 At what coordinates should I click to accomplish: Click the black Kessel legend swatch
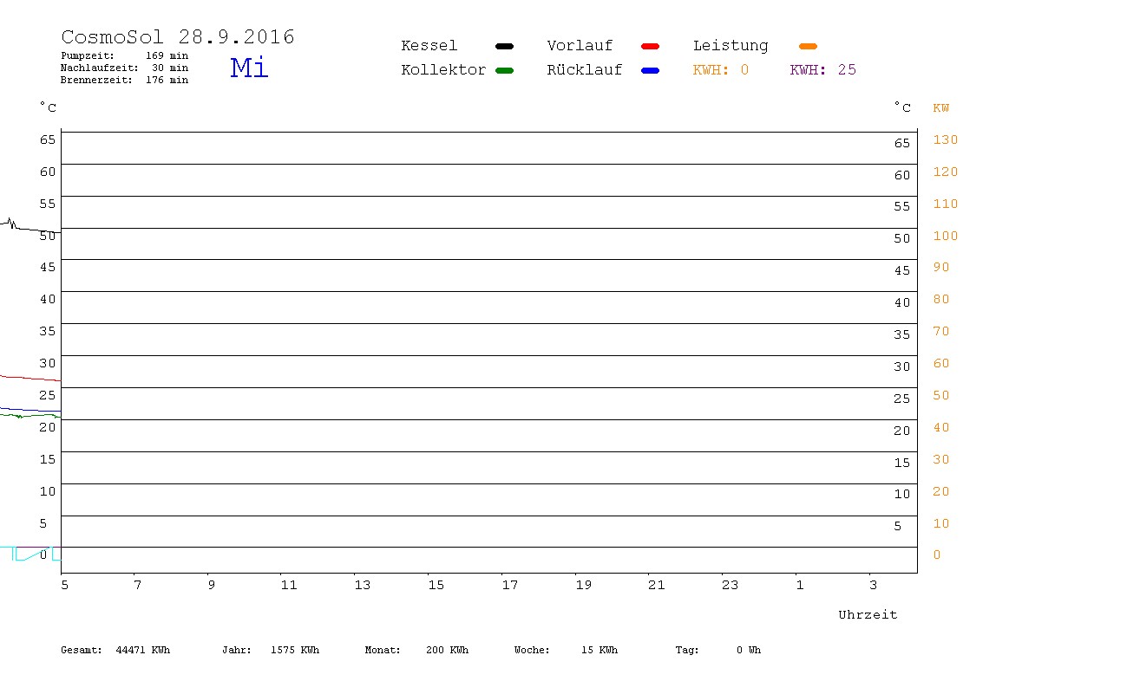point(504,46)
